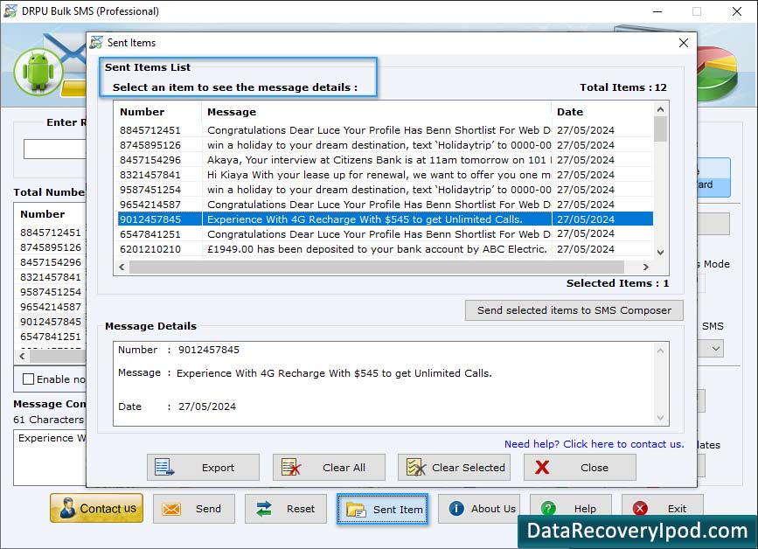Click the message text box in main window
The image size is (758, 549).
point(50,457)
